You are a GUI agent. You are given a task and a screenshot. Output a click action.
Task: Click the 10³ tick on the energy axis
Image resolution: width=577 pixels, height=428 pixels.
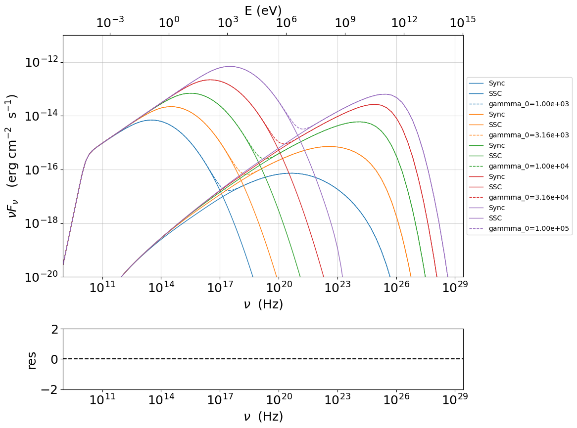coord(228,22)
